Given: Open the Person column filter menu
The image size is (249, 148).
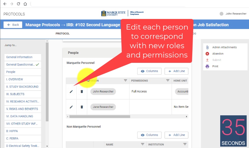Looking at the screenshot, I should 125,80.
